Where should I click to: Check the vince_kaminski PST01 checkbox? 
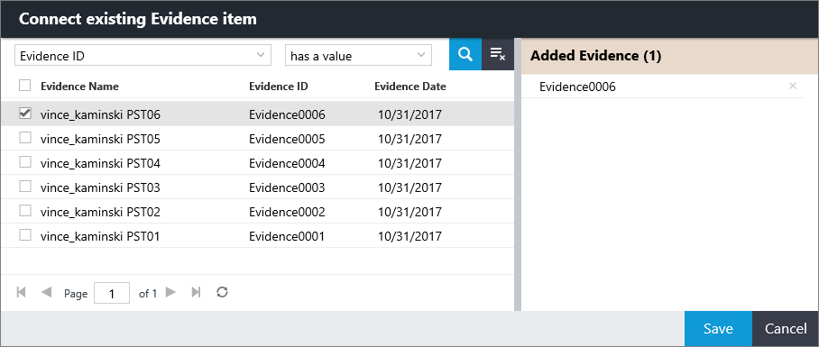(25, 235)
